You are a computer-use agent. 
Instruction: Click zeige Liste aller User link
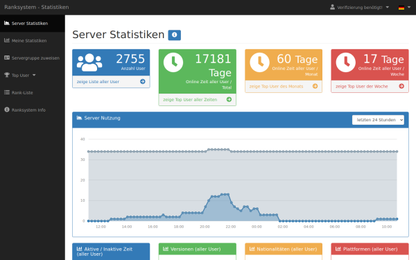coord(98,82)
